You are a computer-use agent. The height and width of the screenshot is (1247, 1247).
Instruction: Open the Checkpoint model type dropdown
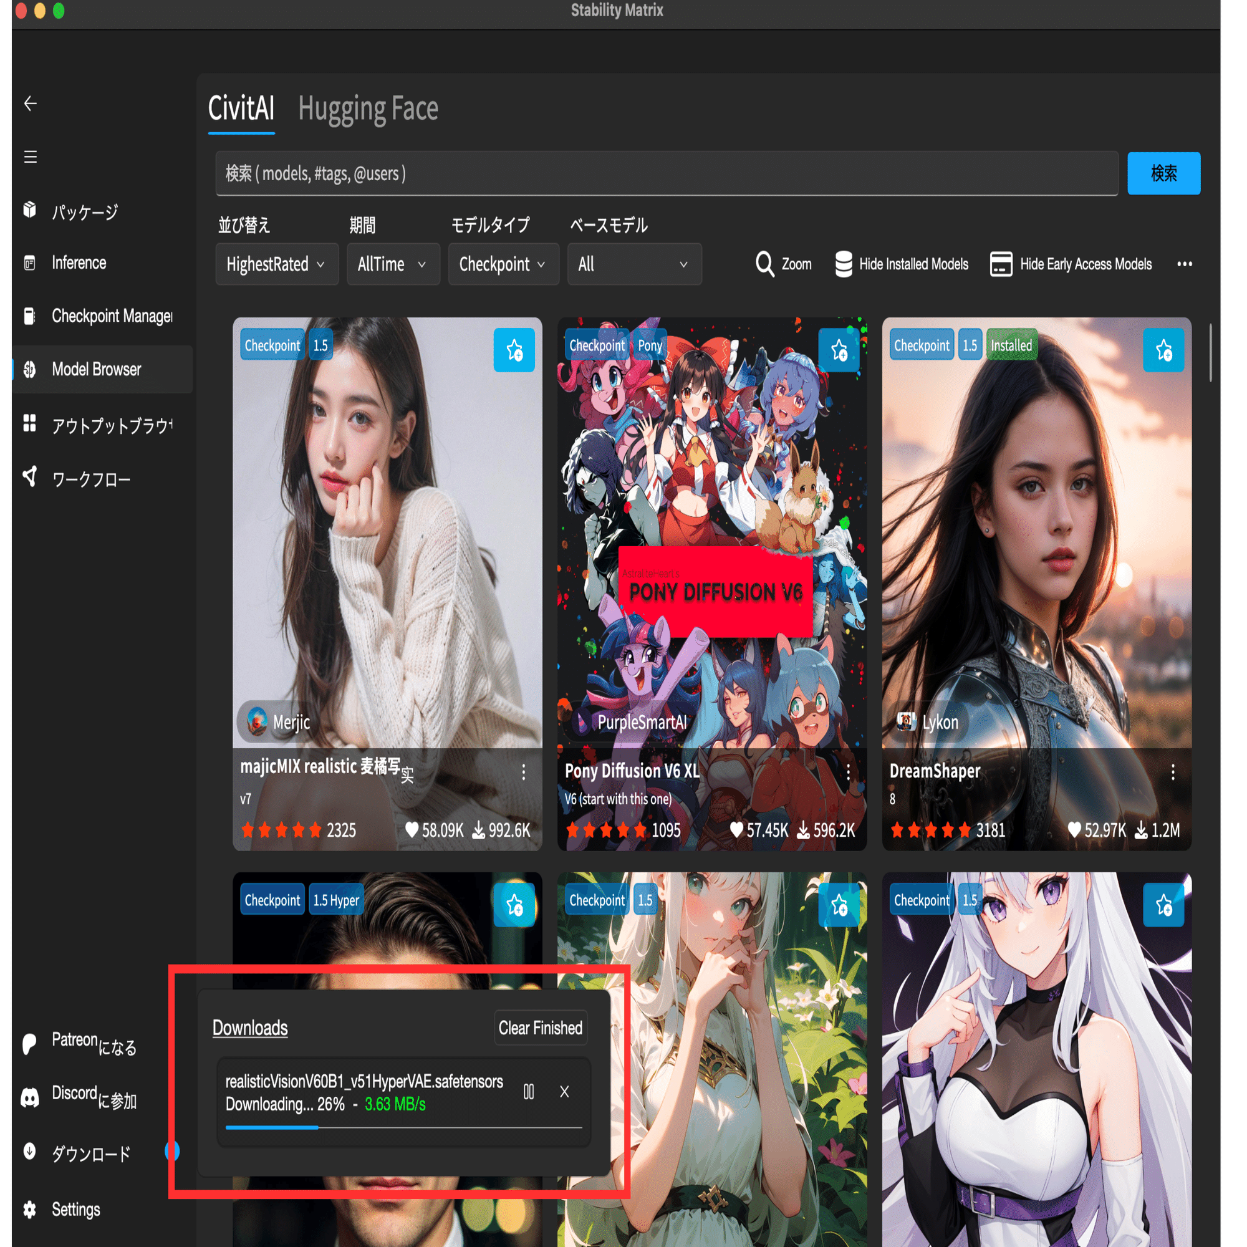pos(503,264)
